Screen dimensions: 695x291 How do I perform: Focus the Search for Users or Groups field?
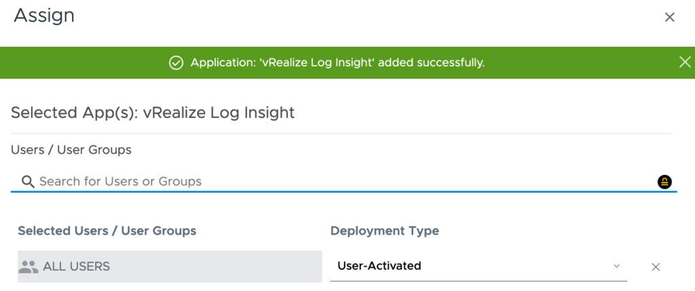(339, 181)
